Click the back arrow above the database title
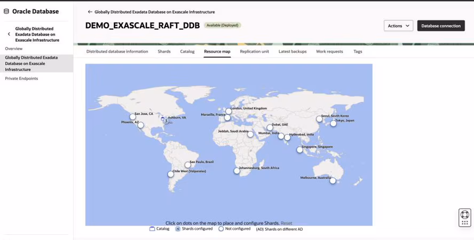The width and height of the screenshot is (474, 240). point(90,12)
